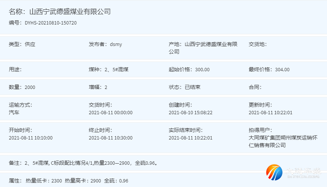Screen dimensions: 327x187
Task: Click the end time 2021-08-11 10:30:00
Action: tap(111, 138)
